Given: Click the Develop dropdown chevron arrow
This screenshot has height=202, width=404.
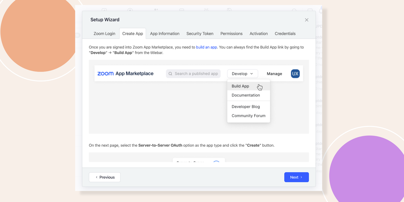Looking at the screenshot, I should tap(251, 74).
